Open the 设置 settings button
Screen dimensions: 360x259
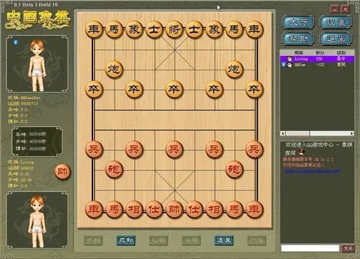click(x=336, y=22)
